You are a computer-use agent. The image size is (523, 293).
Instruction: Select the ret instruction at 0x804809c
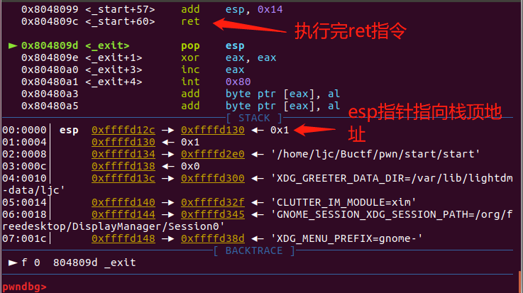pyautogui.click(x=192, y=21)
